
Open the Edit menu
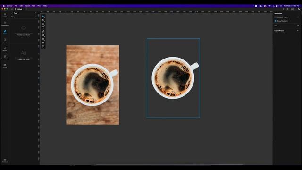(21, 6)
